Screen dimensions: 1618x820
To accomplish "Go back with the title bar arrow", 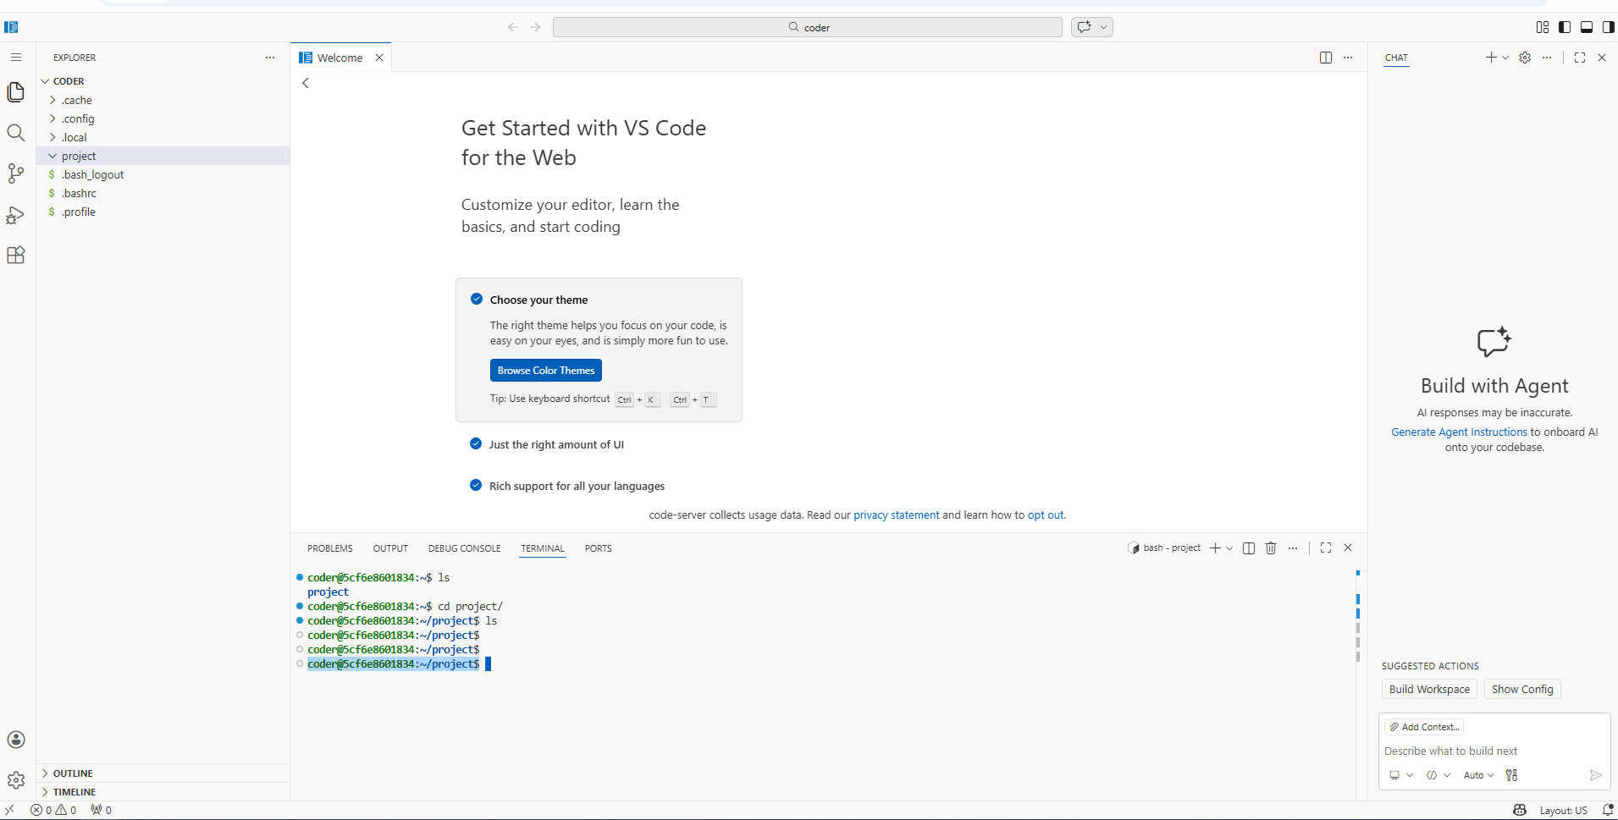I will 513,27.
